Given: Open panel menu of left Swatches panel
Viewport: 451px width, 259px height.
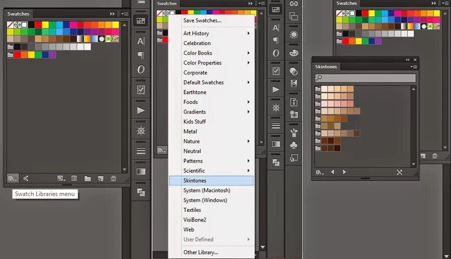Looking at the screenshot, I should [x=125, y=14].
